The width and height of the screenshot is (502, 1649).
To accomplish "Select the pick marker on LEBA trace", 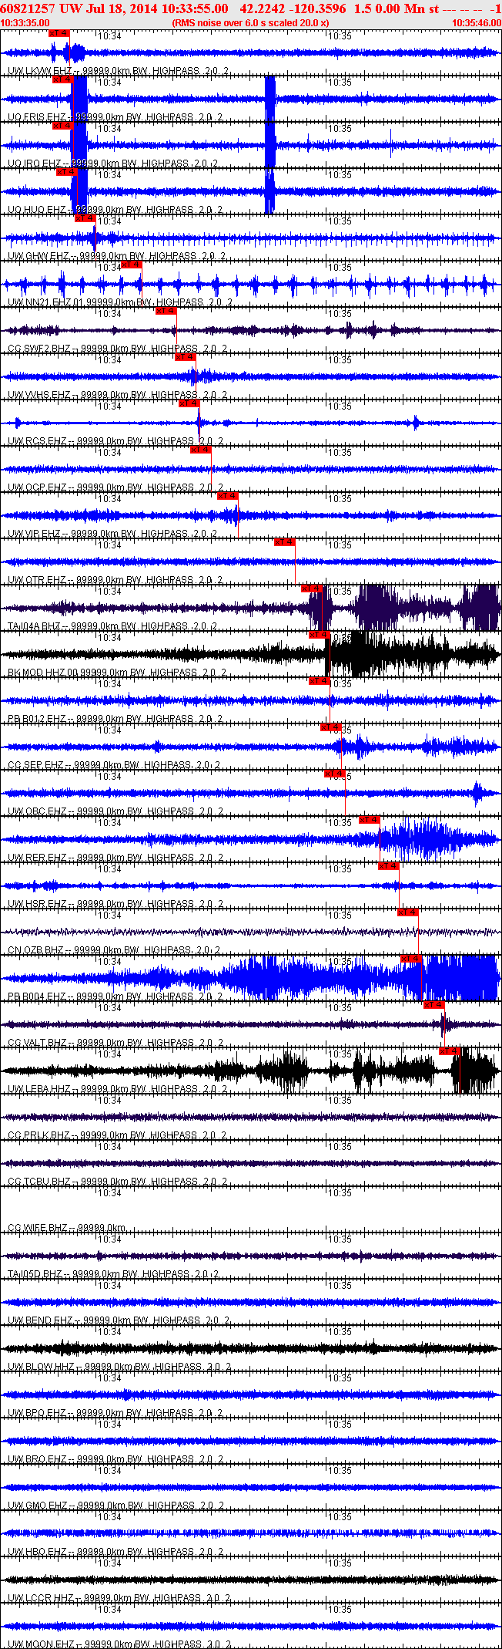I will tap(450, 1051).
